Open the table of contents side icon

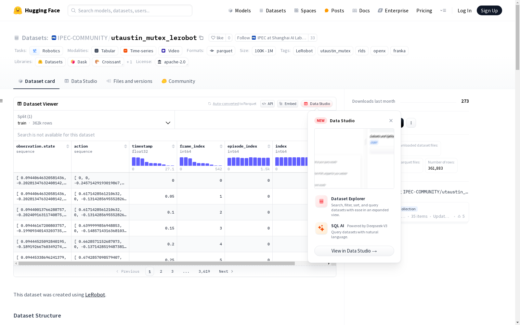pos(2,101)
